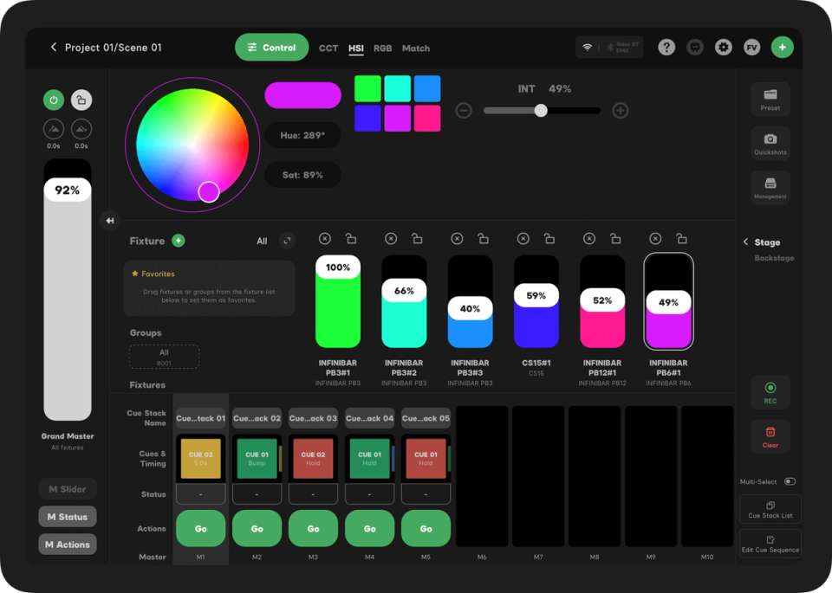
Task: Switch to the RGB tab
Action: (382, 48)
